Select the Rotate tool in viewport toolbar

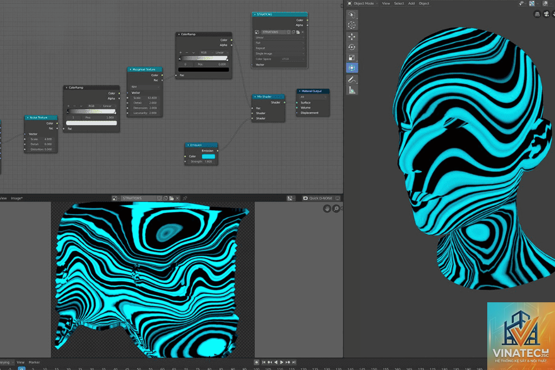[351, 47]
